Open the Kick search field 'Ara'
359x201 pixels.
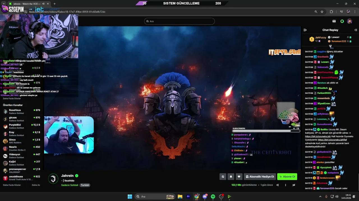pos(179,21)
